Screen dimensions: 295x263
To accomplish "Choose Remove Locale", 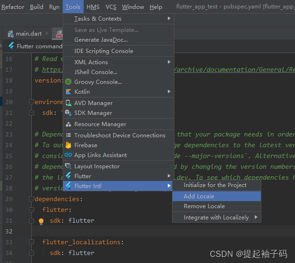I will [x=216, y=206].
